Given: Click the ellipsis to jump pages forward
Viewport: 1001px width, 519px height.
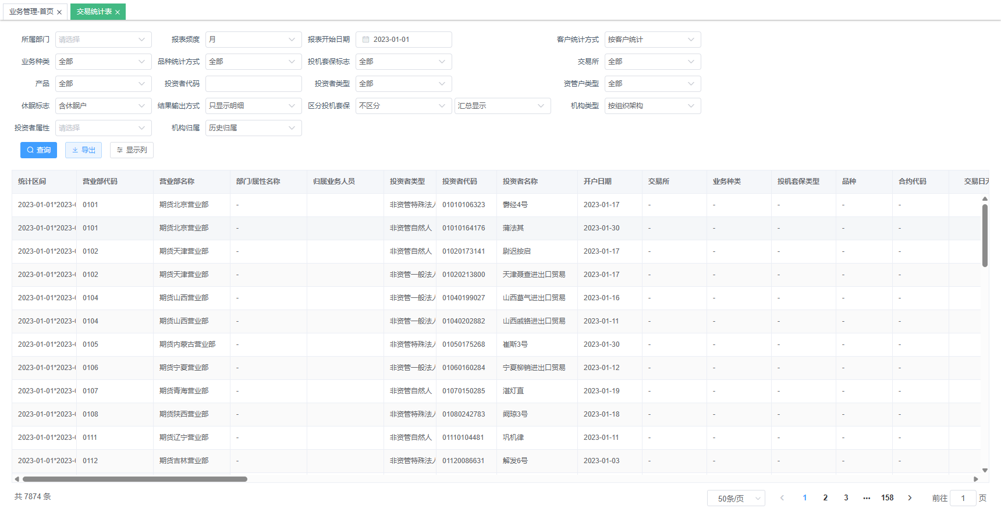Looking at the screenshot, I should tap(867, 498).
